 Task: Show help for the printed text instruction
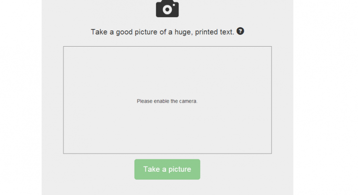pos(240,31)
